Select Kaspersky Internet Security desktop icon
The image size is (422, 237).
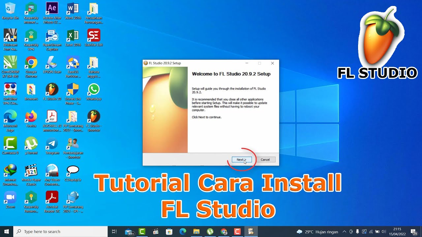31,13
